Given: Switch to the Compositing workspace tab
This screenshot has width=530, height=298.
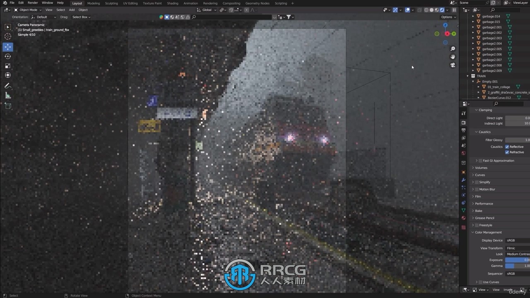Looking at the screenshot, I should point(231,3).
